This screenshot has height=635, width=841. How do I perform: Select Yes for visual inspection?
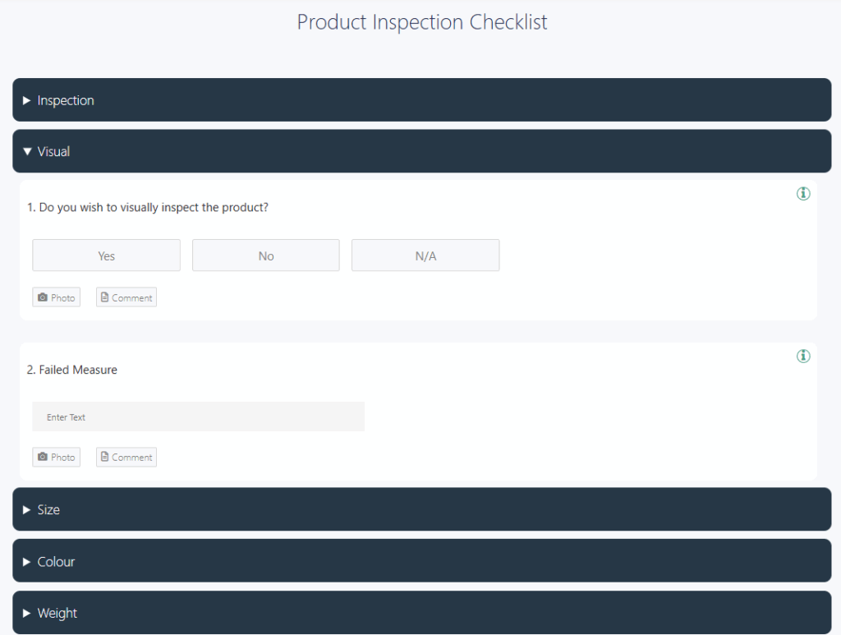[106, 255]
